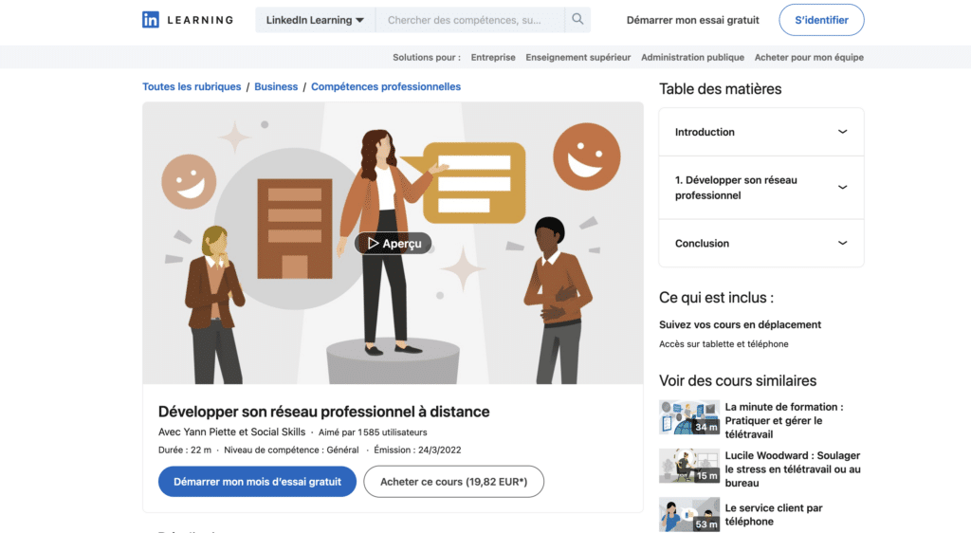Open Le service client par téléphone title
Viewport: 971px width, 533px height.
click(774, 514)
